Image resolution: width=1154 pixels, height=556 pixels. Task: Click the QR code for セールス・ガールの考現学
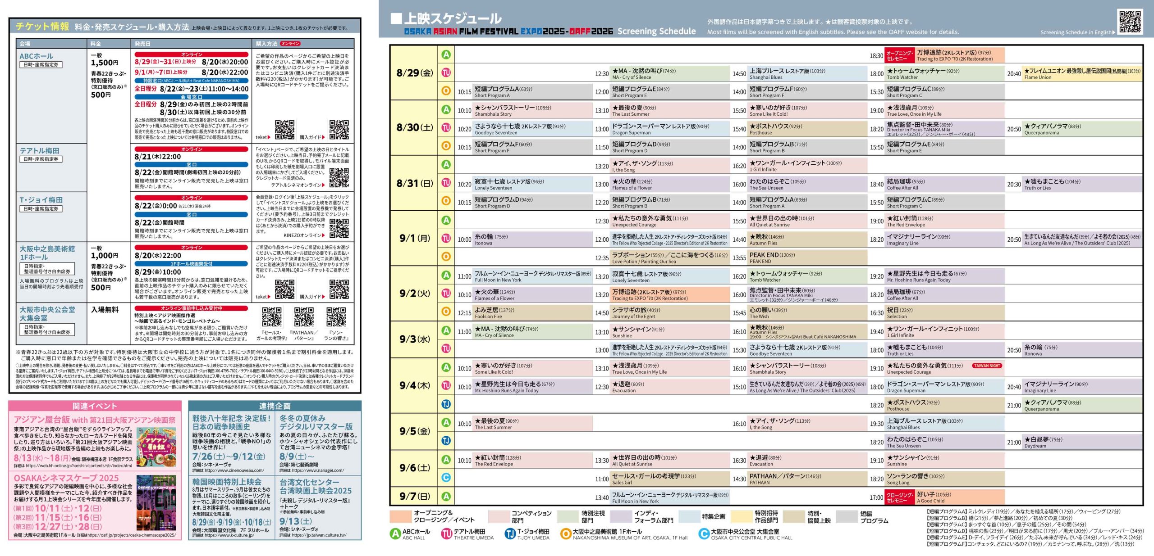(272, 317)
